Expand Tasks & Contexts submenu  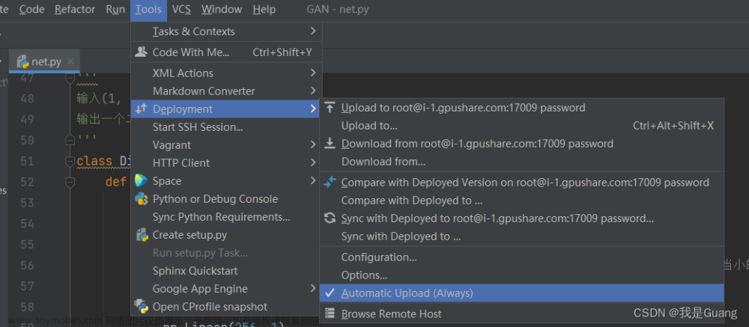[x=226, y=31]
